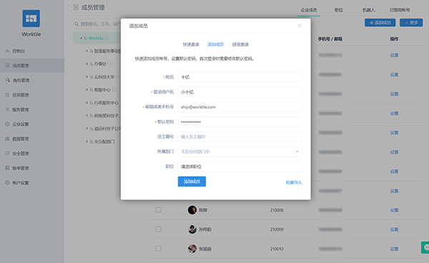The height and width of the screenshot is (263, 429).
Task: Switch to the 已禁用账号 tab
Action: point(400,10)
